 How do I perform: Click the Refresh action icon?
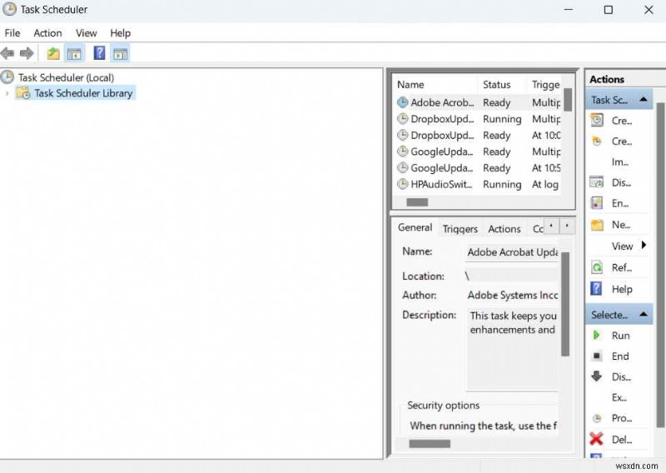point(597,267)
